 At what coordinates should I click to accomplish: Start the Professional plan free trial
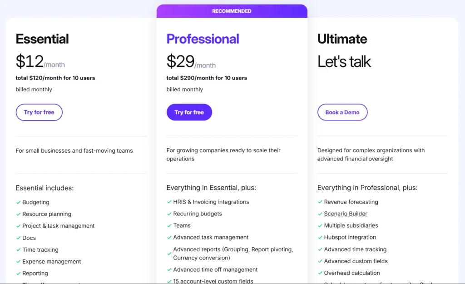click(189, 112)
